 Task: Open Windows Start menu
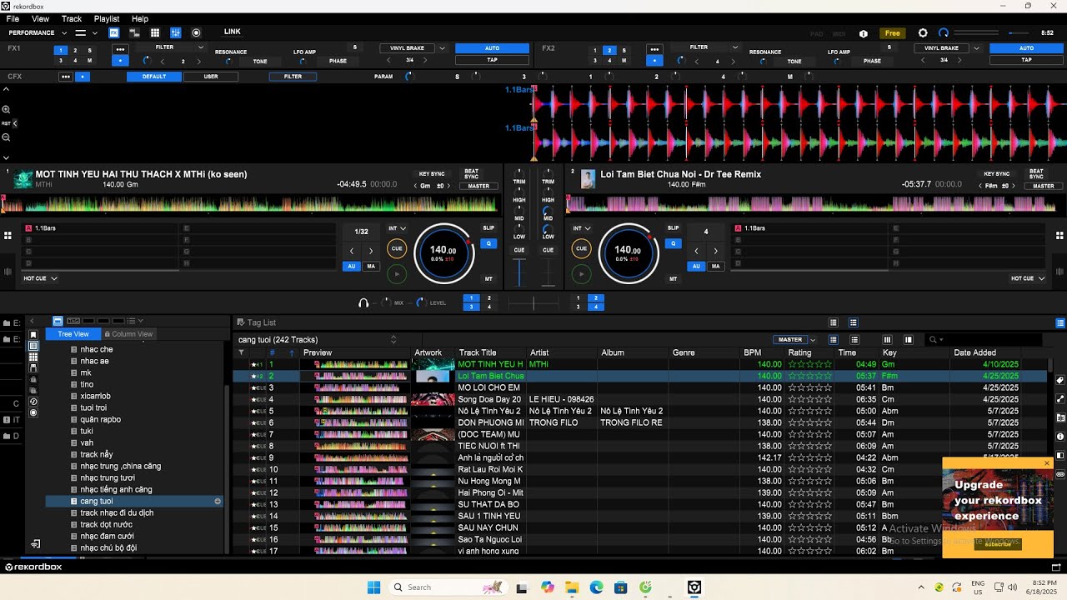pyautogui.click(x=373, y=587)
